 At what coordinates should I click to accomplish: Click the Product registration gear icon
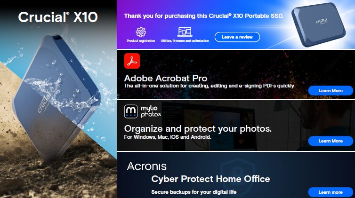[140, 32]
